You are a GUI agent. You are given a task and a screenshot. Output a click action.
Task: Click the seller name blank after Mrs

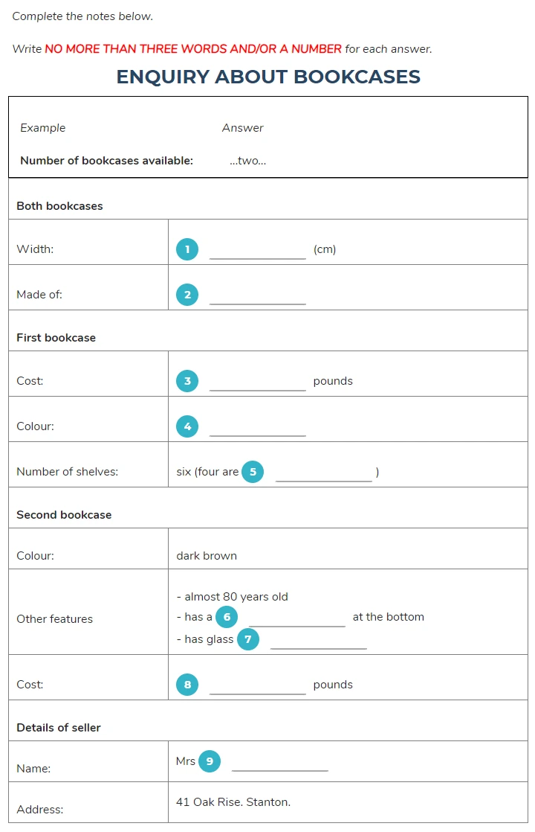[x=280, y=763]
